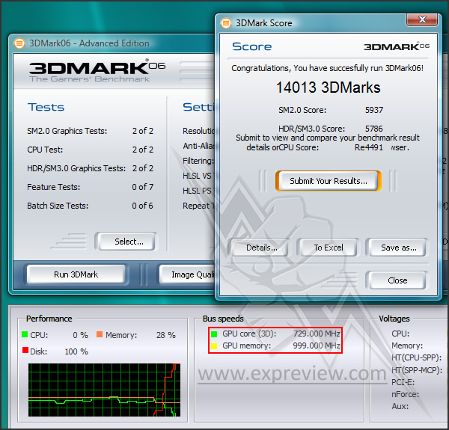Open the Image Quality tool
Screen dimensions: 449x430
187,274
